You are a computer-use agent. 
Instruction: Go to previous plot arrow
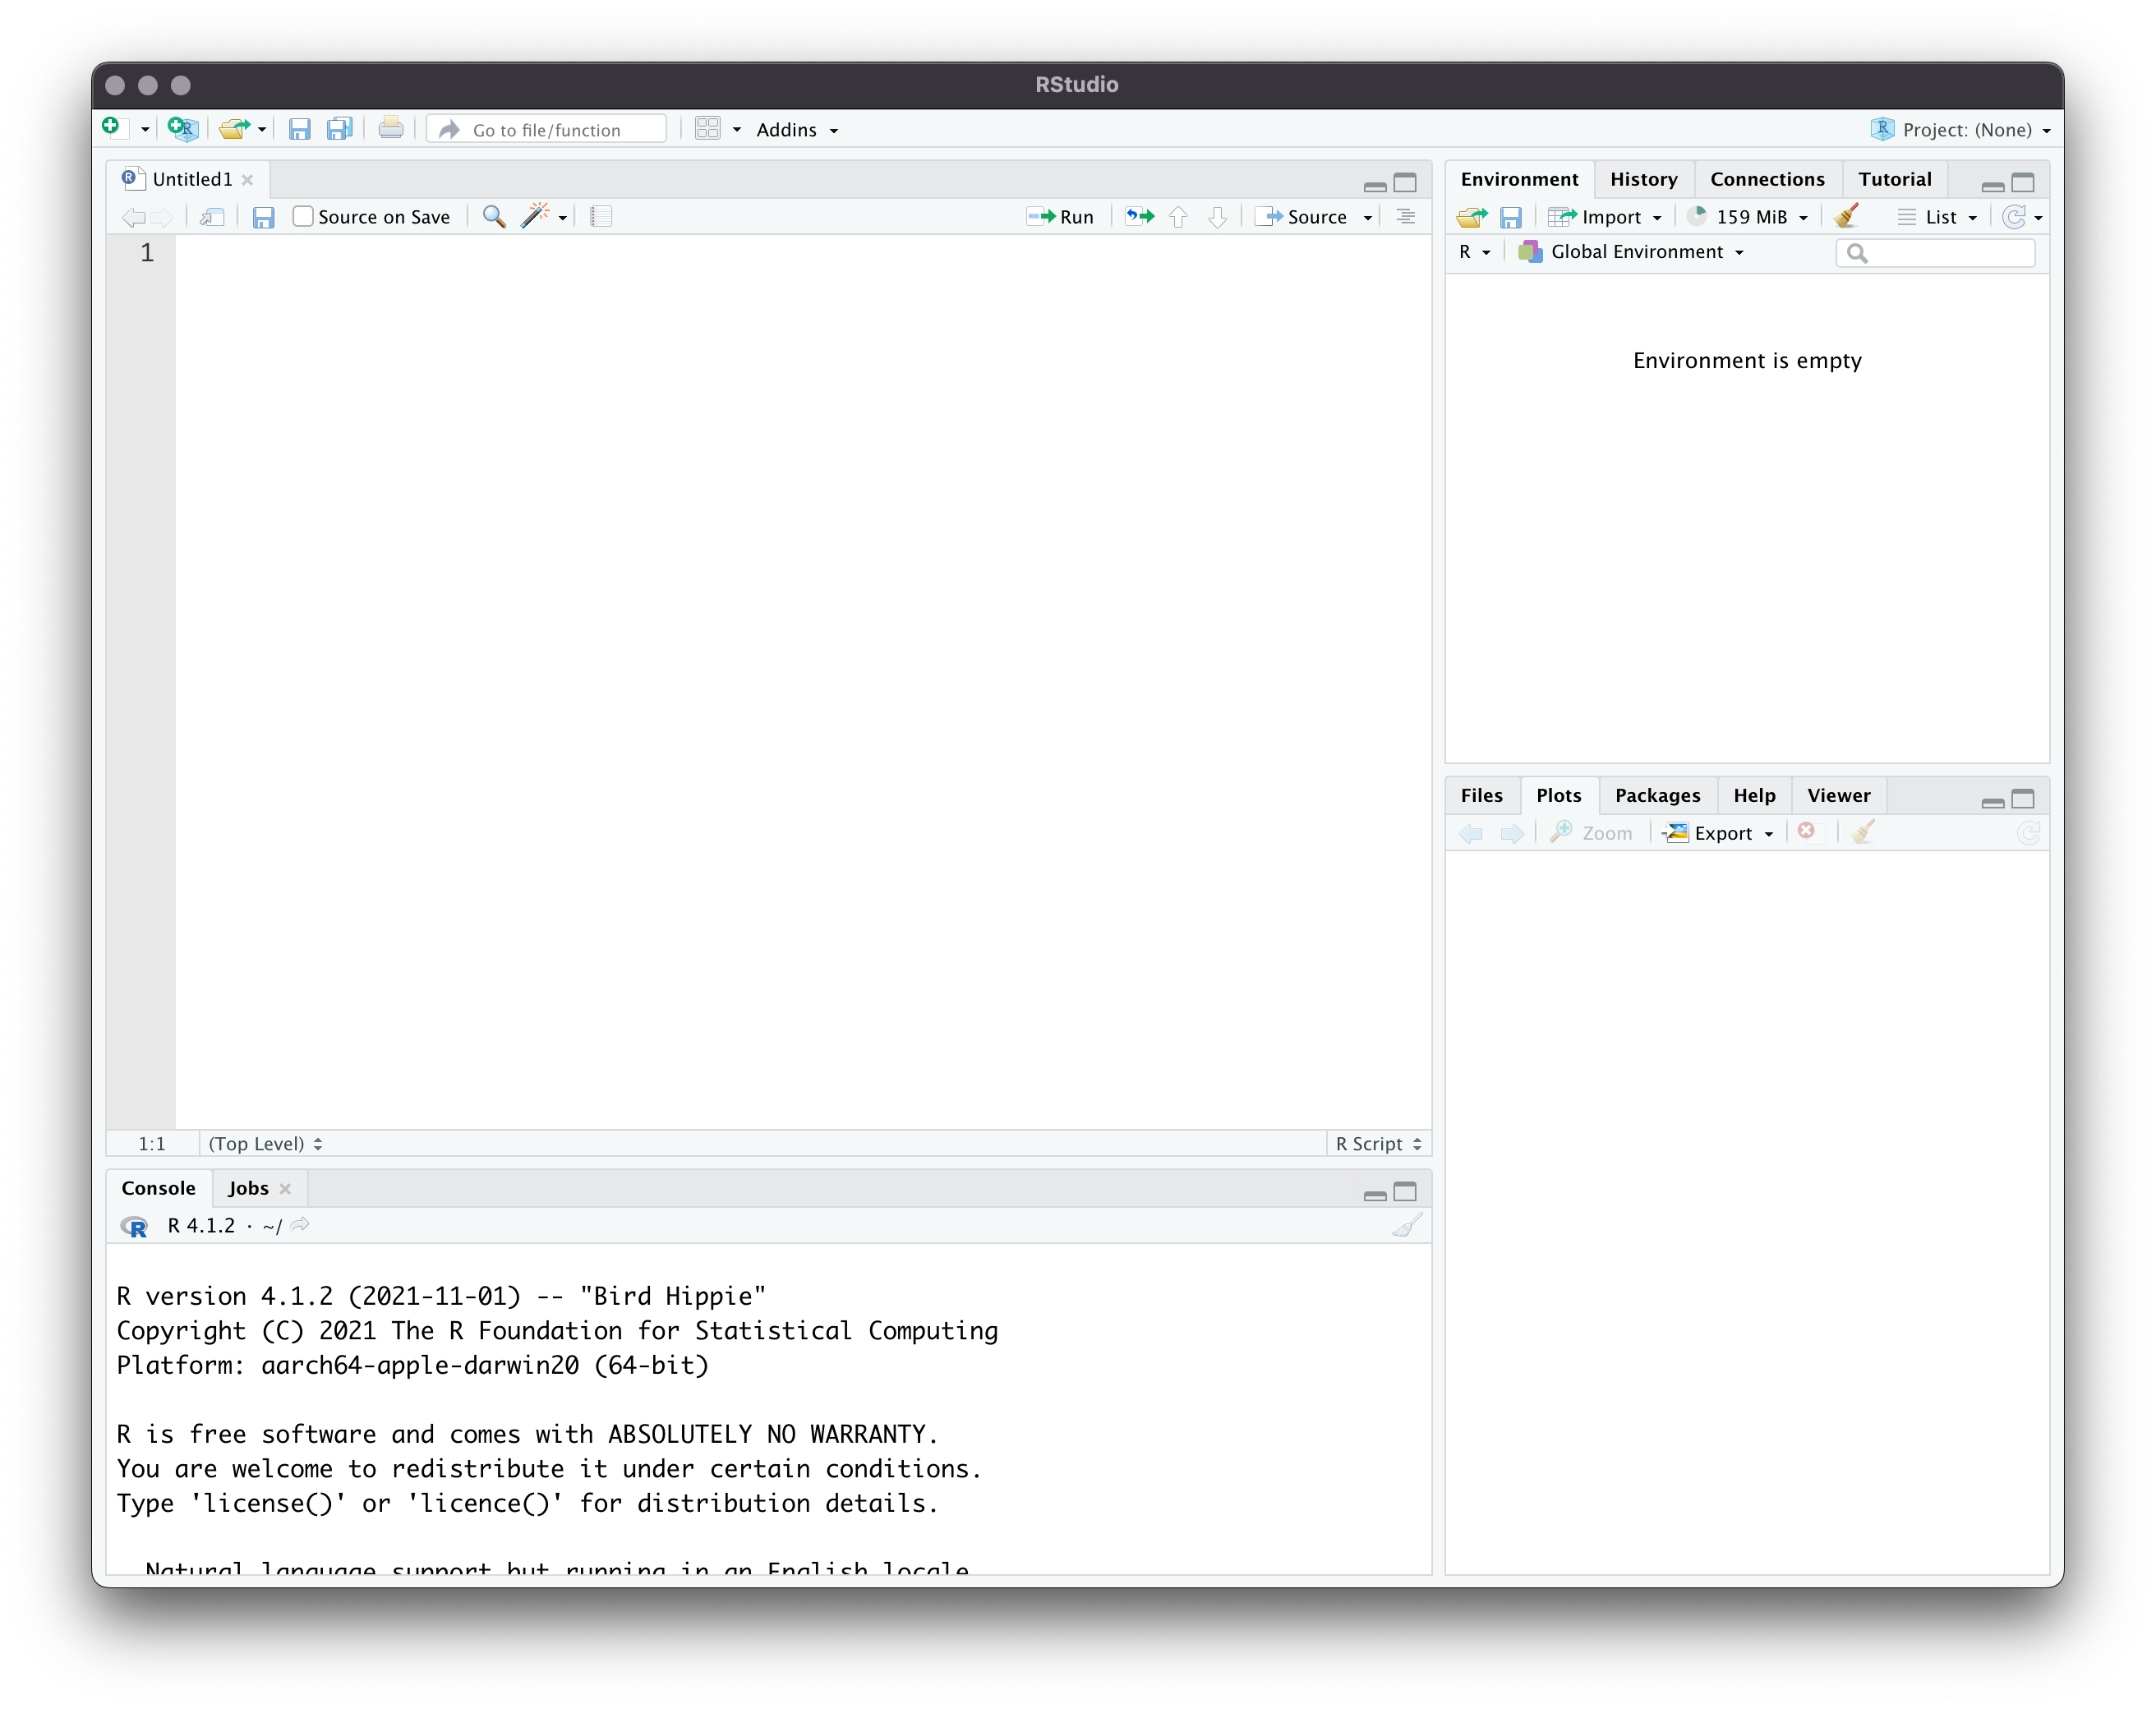1471,834
